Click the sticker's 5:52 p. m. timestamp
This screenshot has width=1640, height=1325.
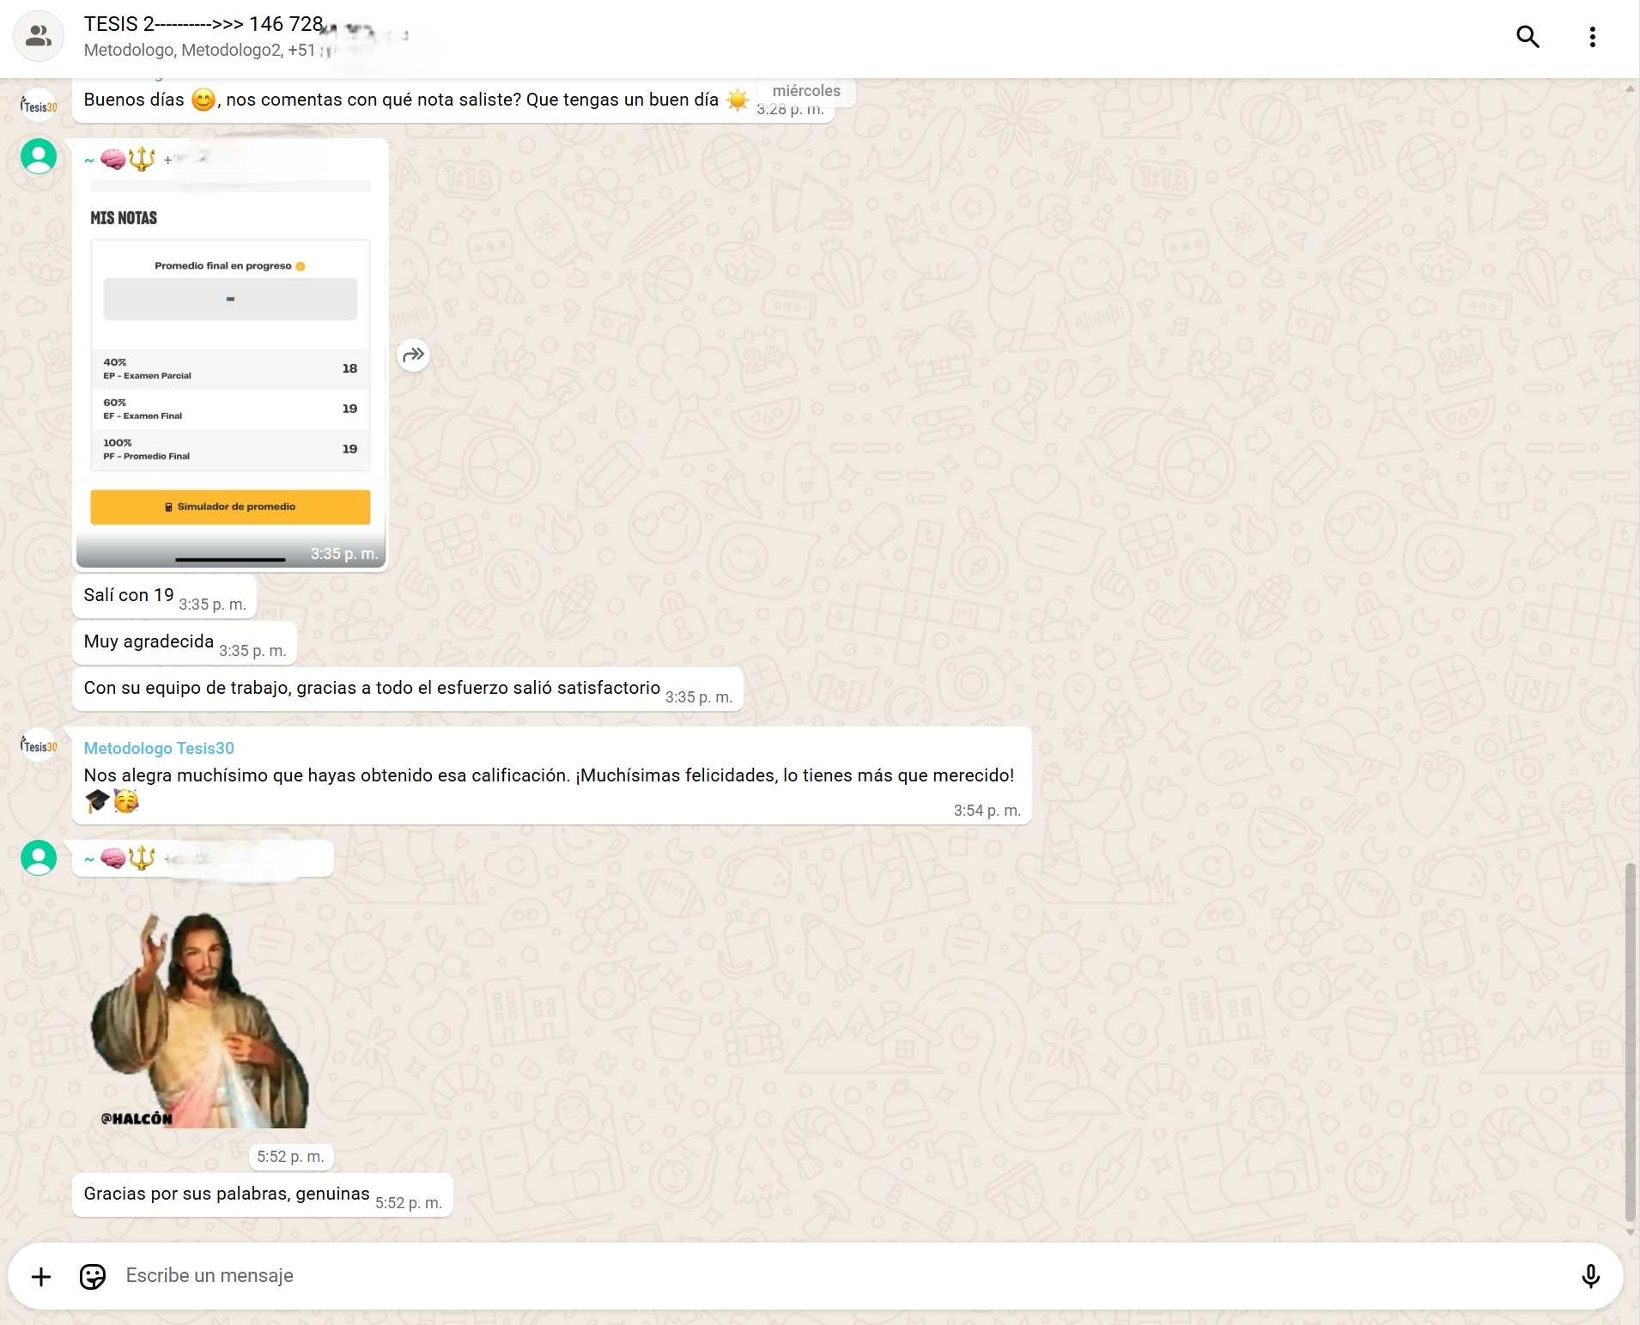[x=290, y=1157]
